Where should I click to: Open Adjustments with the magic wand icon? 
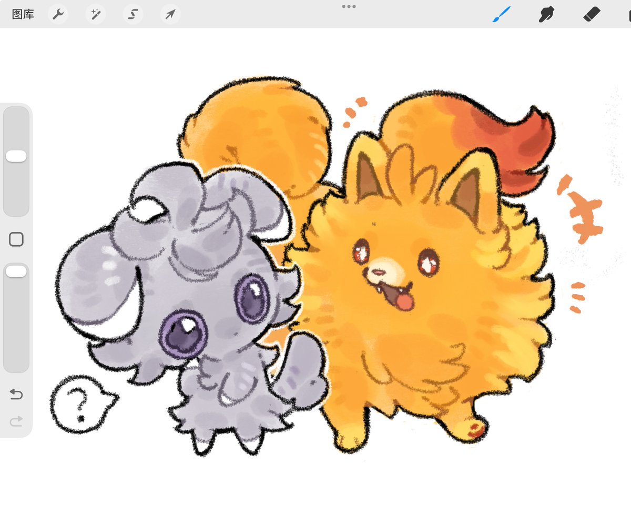[95, 14]
